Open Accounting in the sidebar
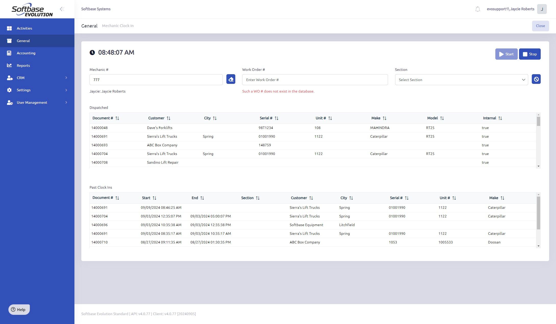 coord(26,53)
